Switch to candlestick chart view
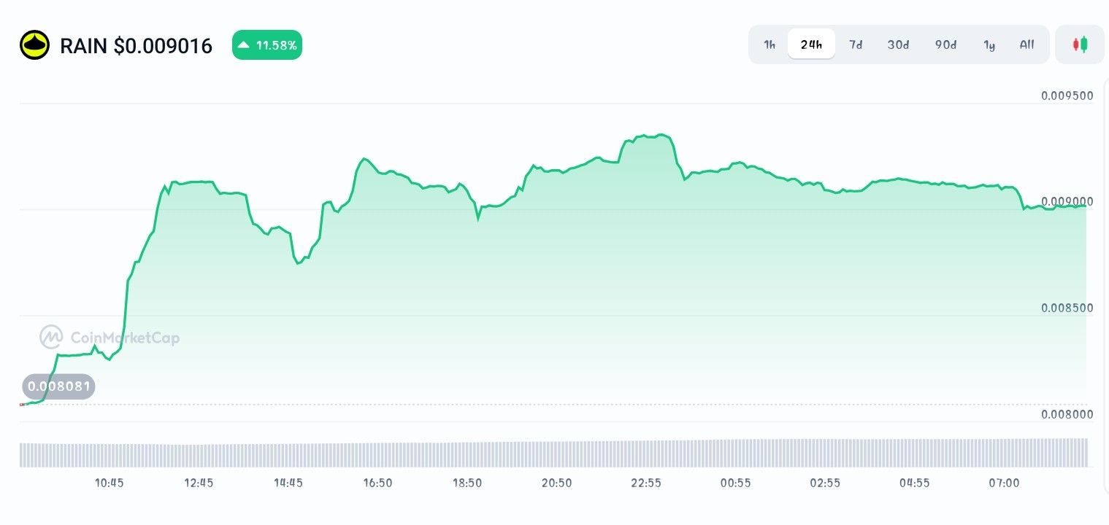The height and width of the screenshot is (525, 1109). (1080, 44)
